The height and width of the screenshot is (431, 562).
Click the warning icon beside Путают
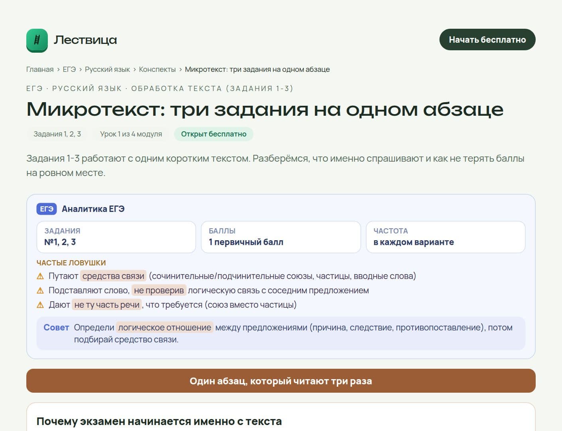[x=40, y=276]
